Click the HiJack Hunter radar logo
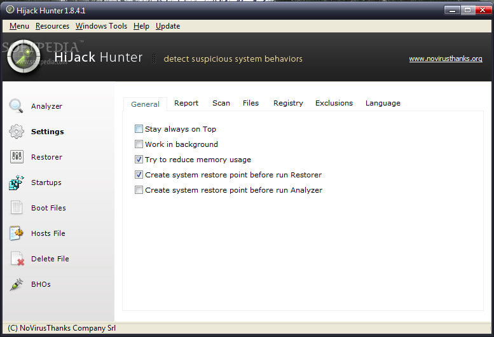494x337 pixels. (24, 57)
